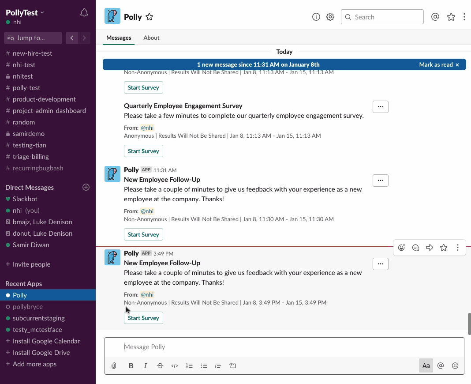
Task: Click the message list scrollbar thumb
Action: tap(469, 324)
